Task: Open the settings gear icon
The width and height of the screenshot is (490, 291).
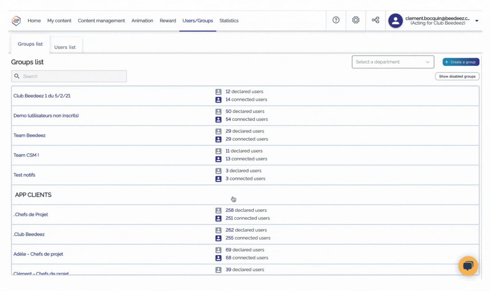Action: pyautogui.click(x=356, y=20)
